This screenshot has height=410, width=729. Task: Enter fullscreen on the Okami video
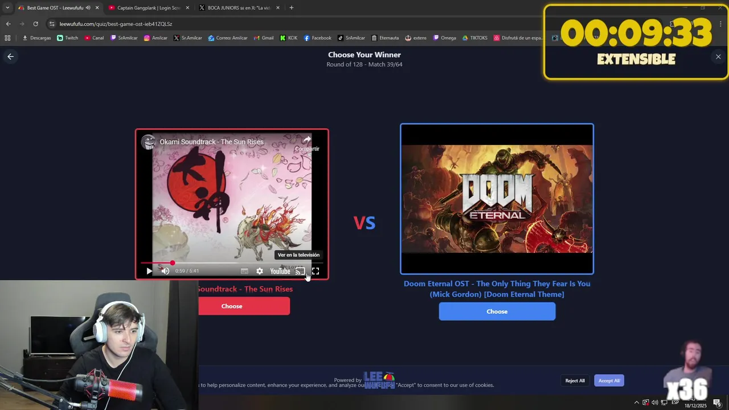pyautogui.click(x=316, y=271)
